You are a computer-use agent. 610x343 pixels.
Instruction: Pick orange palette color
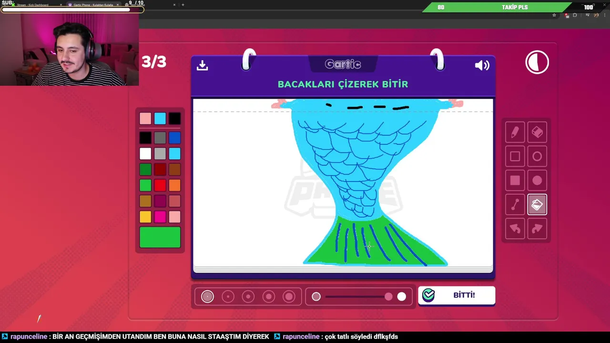(x=174, y=185)
